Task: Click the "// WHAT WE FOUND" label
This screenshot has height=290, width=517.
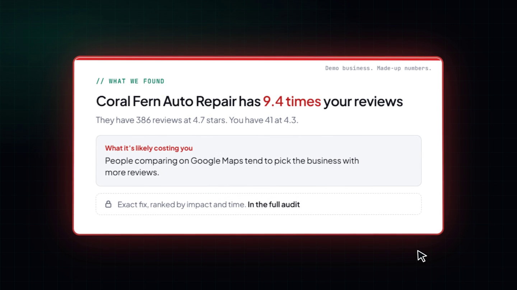Action: [130, 81]
